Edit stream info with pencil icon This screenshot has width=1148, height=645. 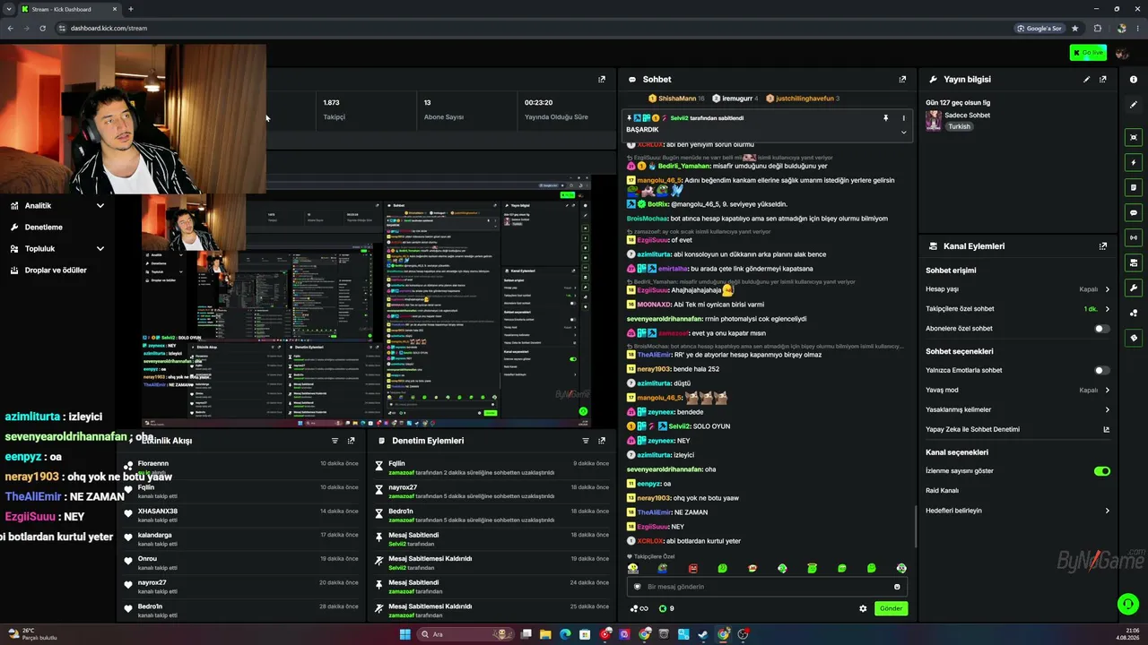(1087, 80)
